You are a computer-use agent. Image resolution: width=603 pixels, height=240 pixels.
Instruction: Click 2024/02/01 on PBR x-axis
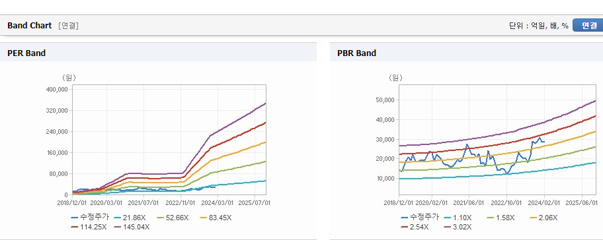[544, 203]
